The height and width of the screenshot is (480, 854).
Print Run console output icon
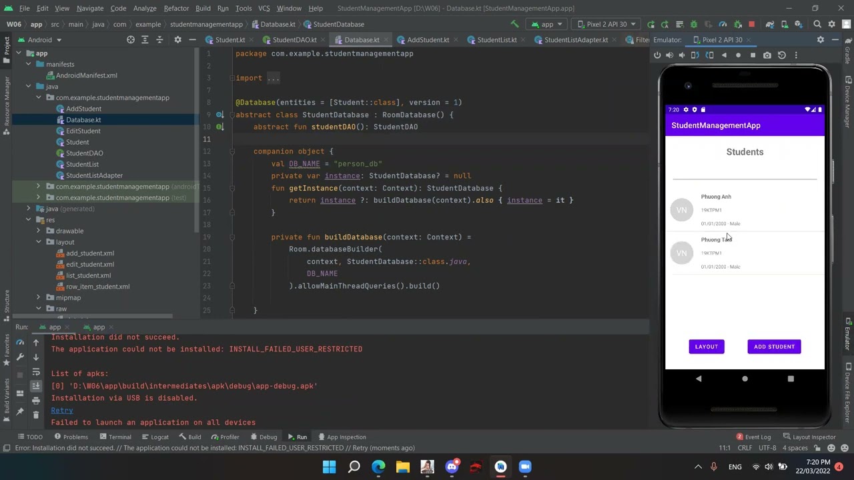(x=36, y=401)
